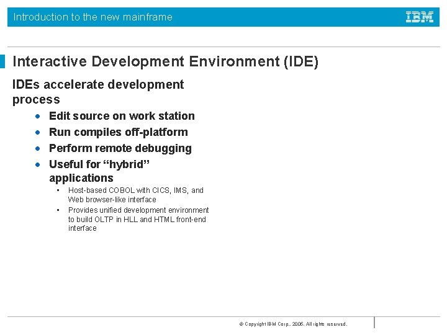Click the slide title "Interactive Development Environment (IDE)"
Image resolution: width=447 pixels, height=335 pixels.
(165, 61)
